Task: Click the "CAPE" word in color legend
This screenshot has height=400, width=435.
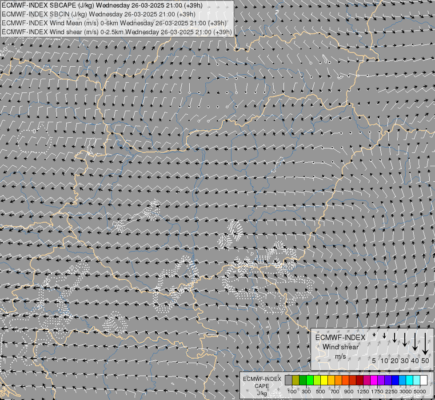Action: click(262, 386)
